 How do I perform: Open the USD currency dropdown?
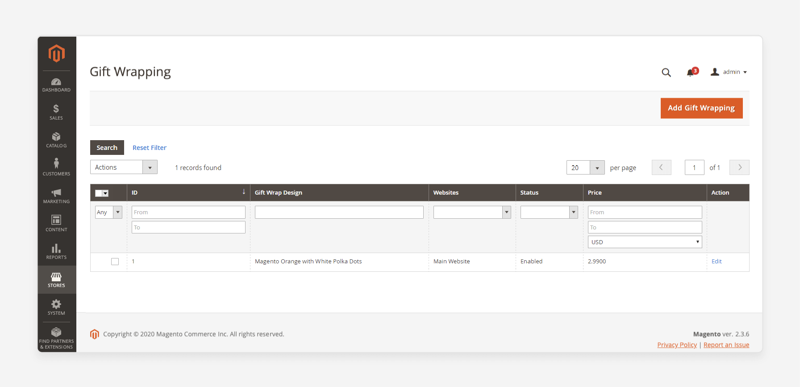click(645, 242)
